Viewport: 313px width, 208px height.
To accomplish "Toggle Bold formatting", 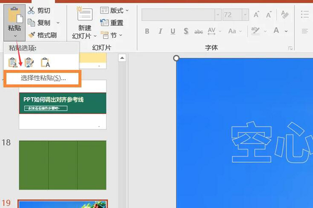I will click(x=147, y=31).
